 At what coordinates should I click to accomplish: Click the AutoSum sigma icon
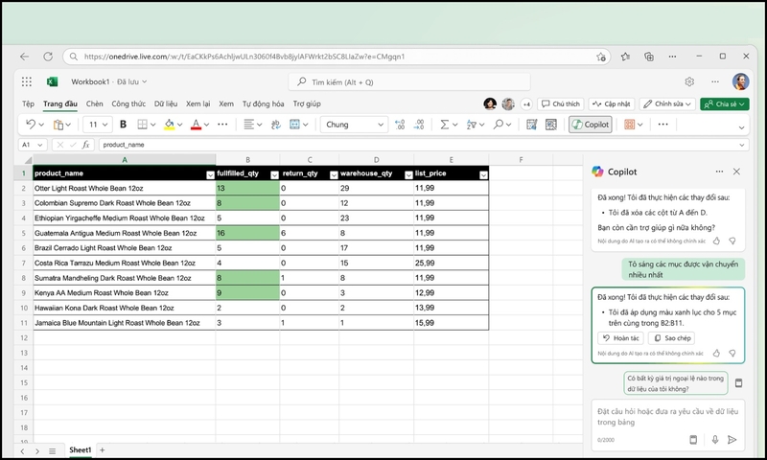point(444,125)
